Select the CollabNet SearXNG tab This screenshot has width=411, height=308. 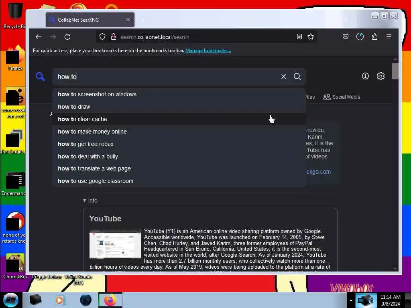point(90,20)
